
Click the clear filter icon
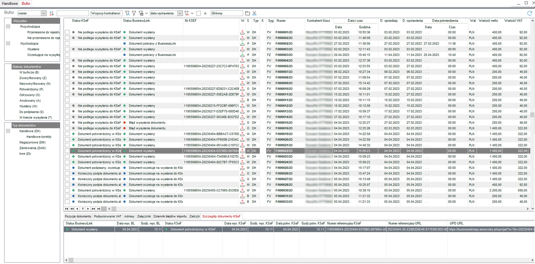(x=187, y=13)
